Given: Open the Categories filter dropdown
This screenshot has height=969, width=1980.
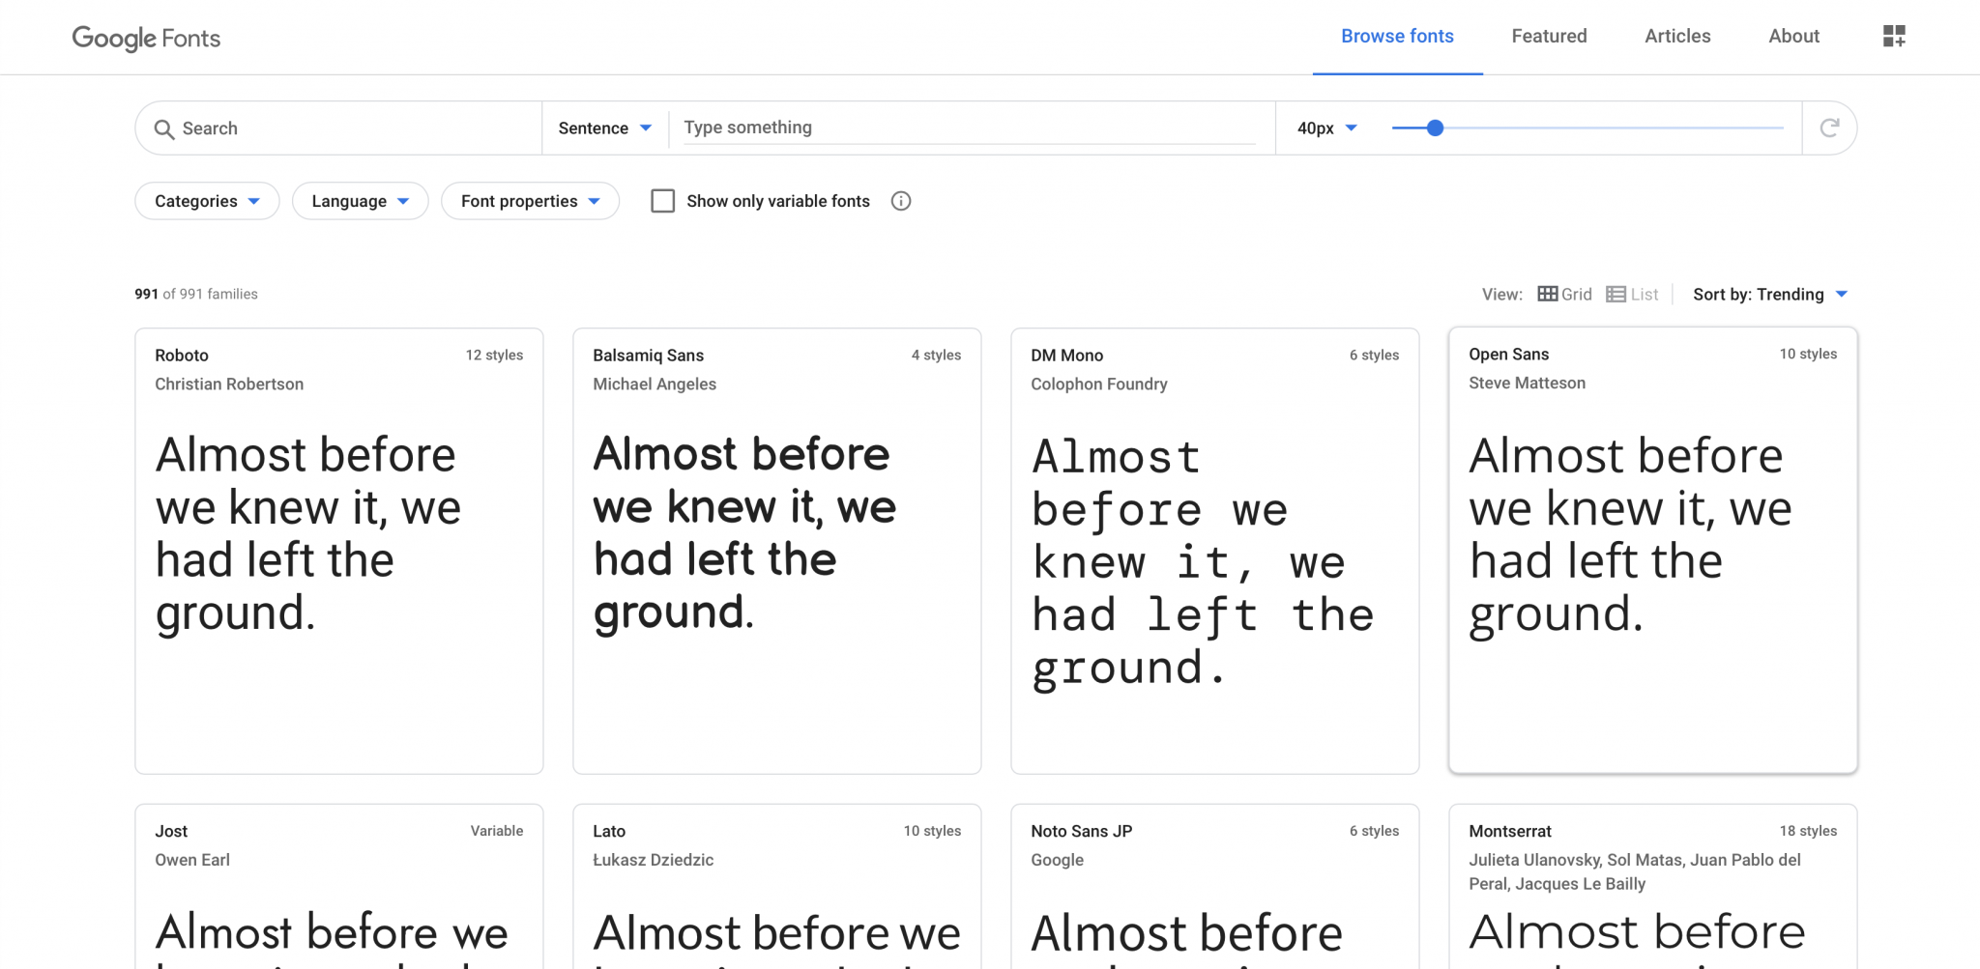Looking at the screenshot, I should tap(206, 201).
